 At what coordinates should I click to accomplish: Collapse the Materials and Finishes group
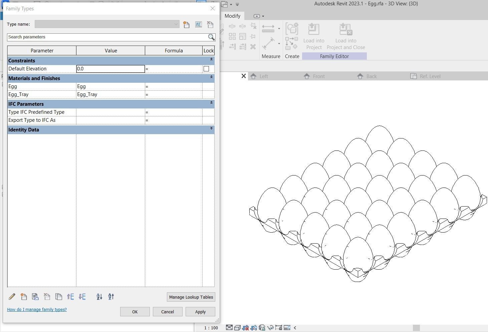(211, 77)
